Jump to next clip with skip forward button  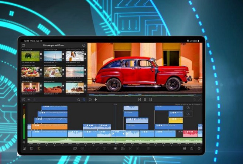(x=150, y=99)
